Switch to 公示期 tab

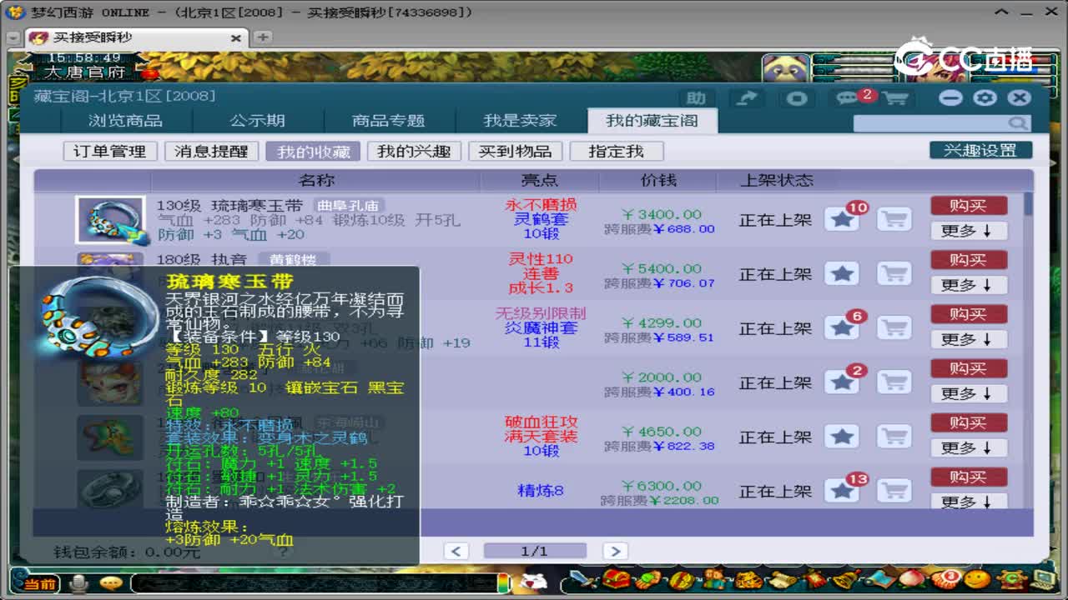pos(257,121)
